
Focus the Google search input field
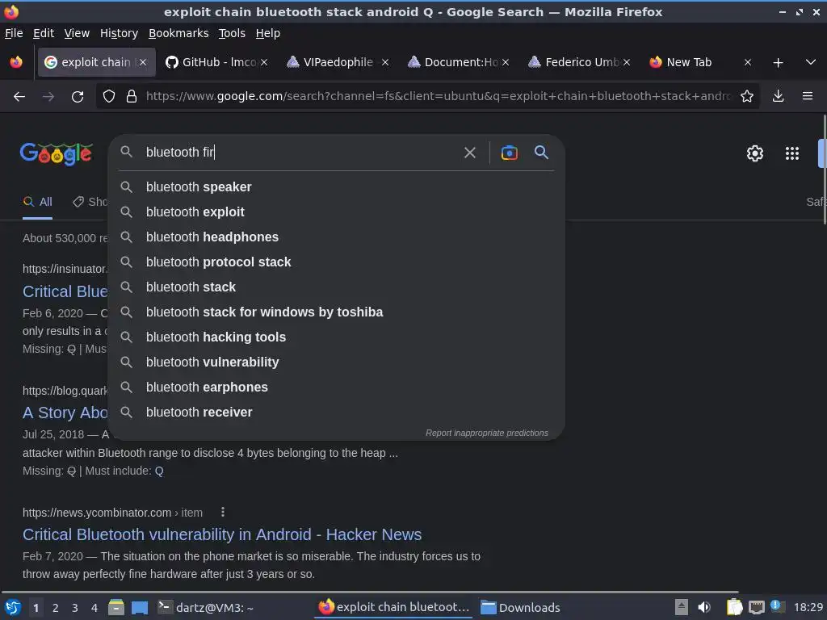pyautogui.click(x=300, y=153)
